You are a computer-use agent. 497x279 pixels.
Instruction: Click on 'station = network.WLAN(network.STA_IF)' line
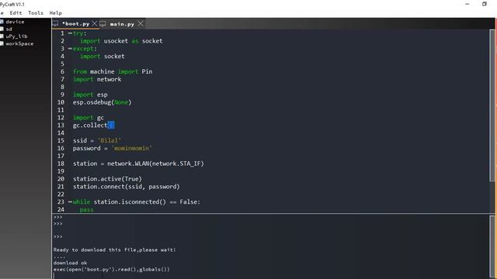(x=138, y=164)
